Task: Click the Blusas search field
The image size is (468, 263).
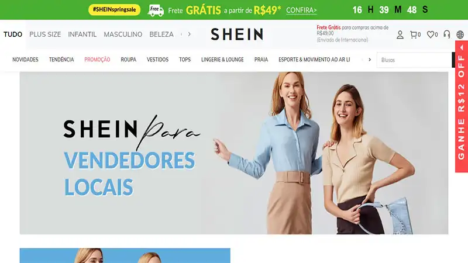Action: tap(414, 60)
